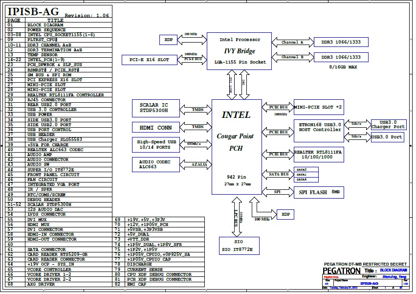
Task: Select the HDMI CONN block
Action: (156, 128)
